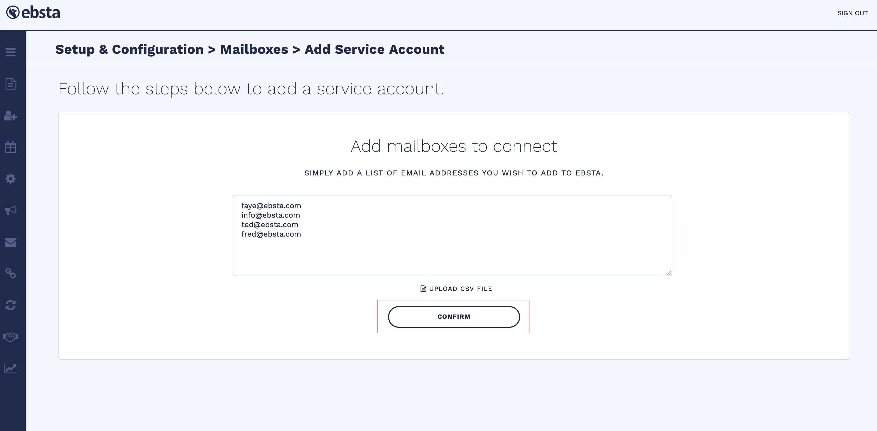Go to Mailboxes in the breadcrumb
This screenshot has width=877, height=431.
(254, 50)
